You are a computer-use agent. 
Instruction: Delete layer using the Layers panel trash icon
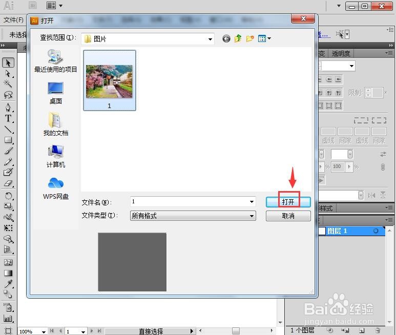378,330
